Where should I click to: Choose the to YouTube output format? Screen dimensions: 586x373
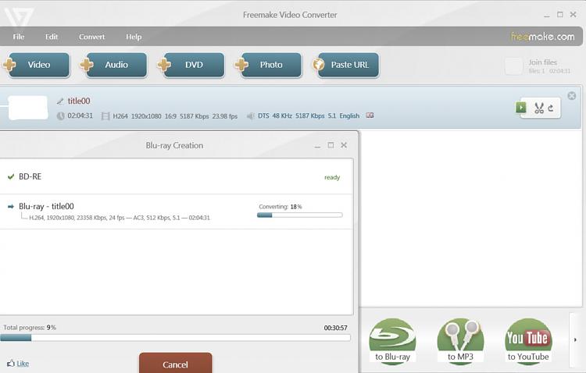tap(528, 341)
